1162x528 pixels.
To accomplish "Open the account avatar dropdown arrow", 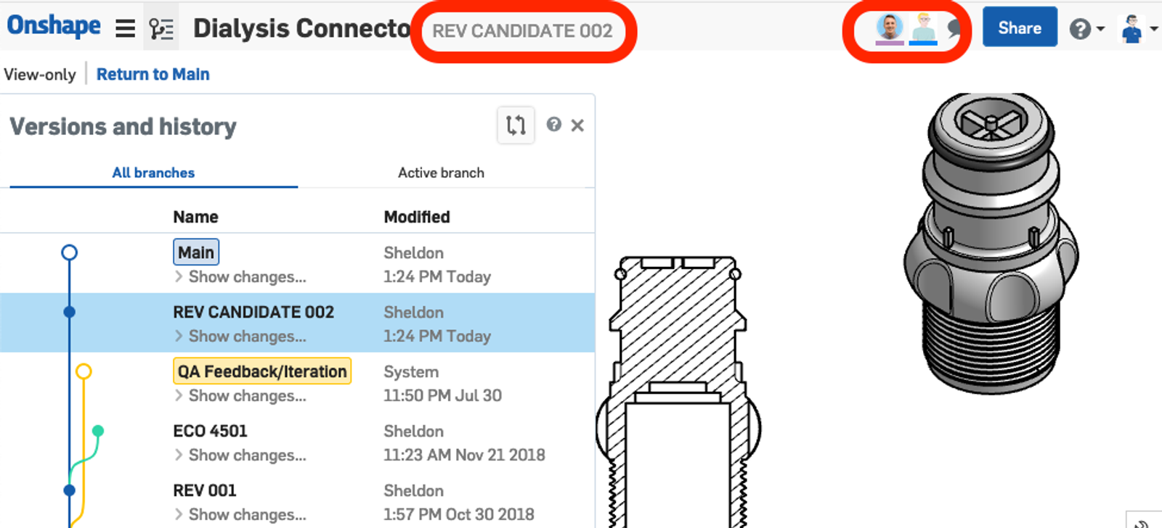I will tap(1154, 30).
